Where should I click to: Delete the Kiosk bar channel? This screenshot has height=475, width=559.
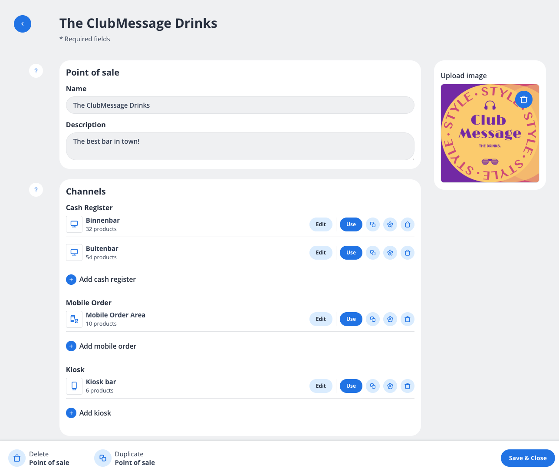pos(407,386)
